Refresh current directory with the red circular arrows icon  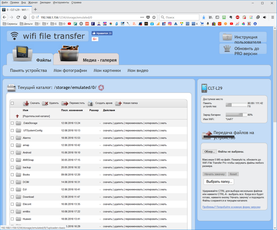pos(101,88)
